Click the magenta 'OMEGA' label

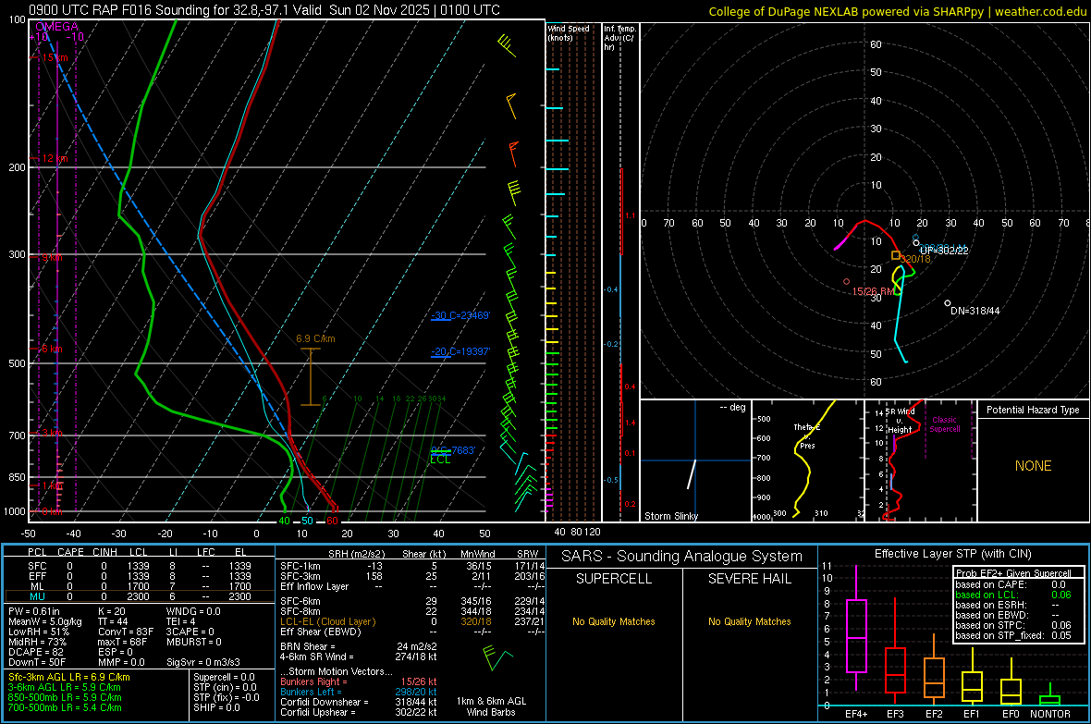point(57,27)
